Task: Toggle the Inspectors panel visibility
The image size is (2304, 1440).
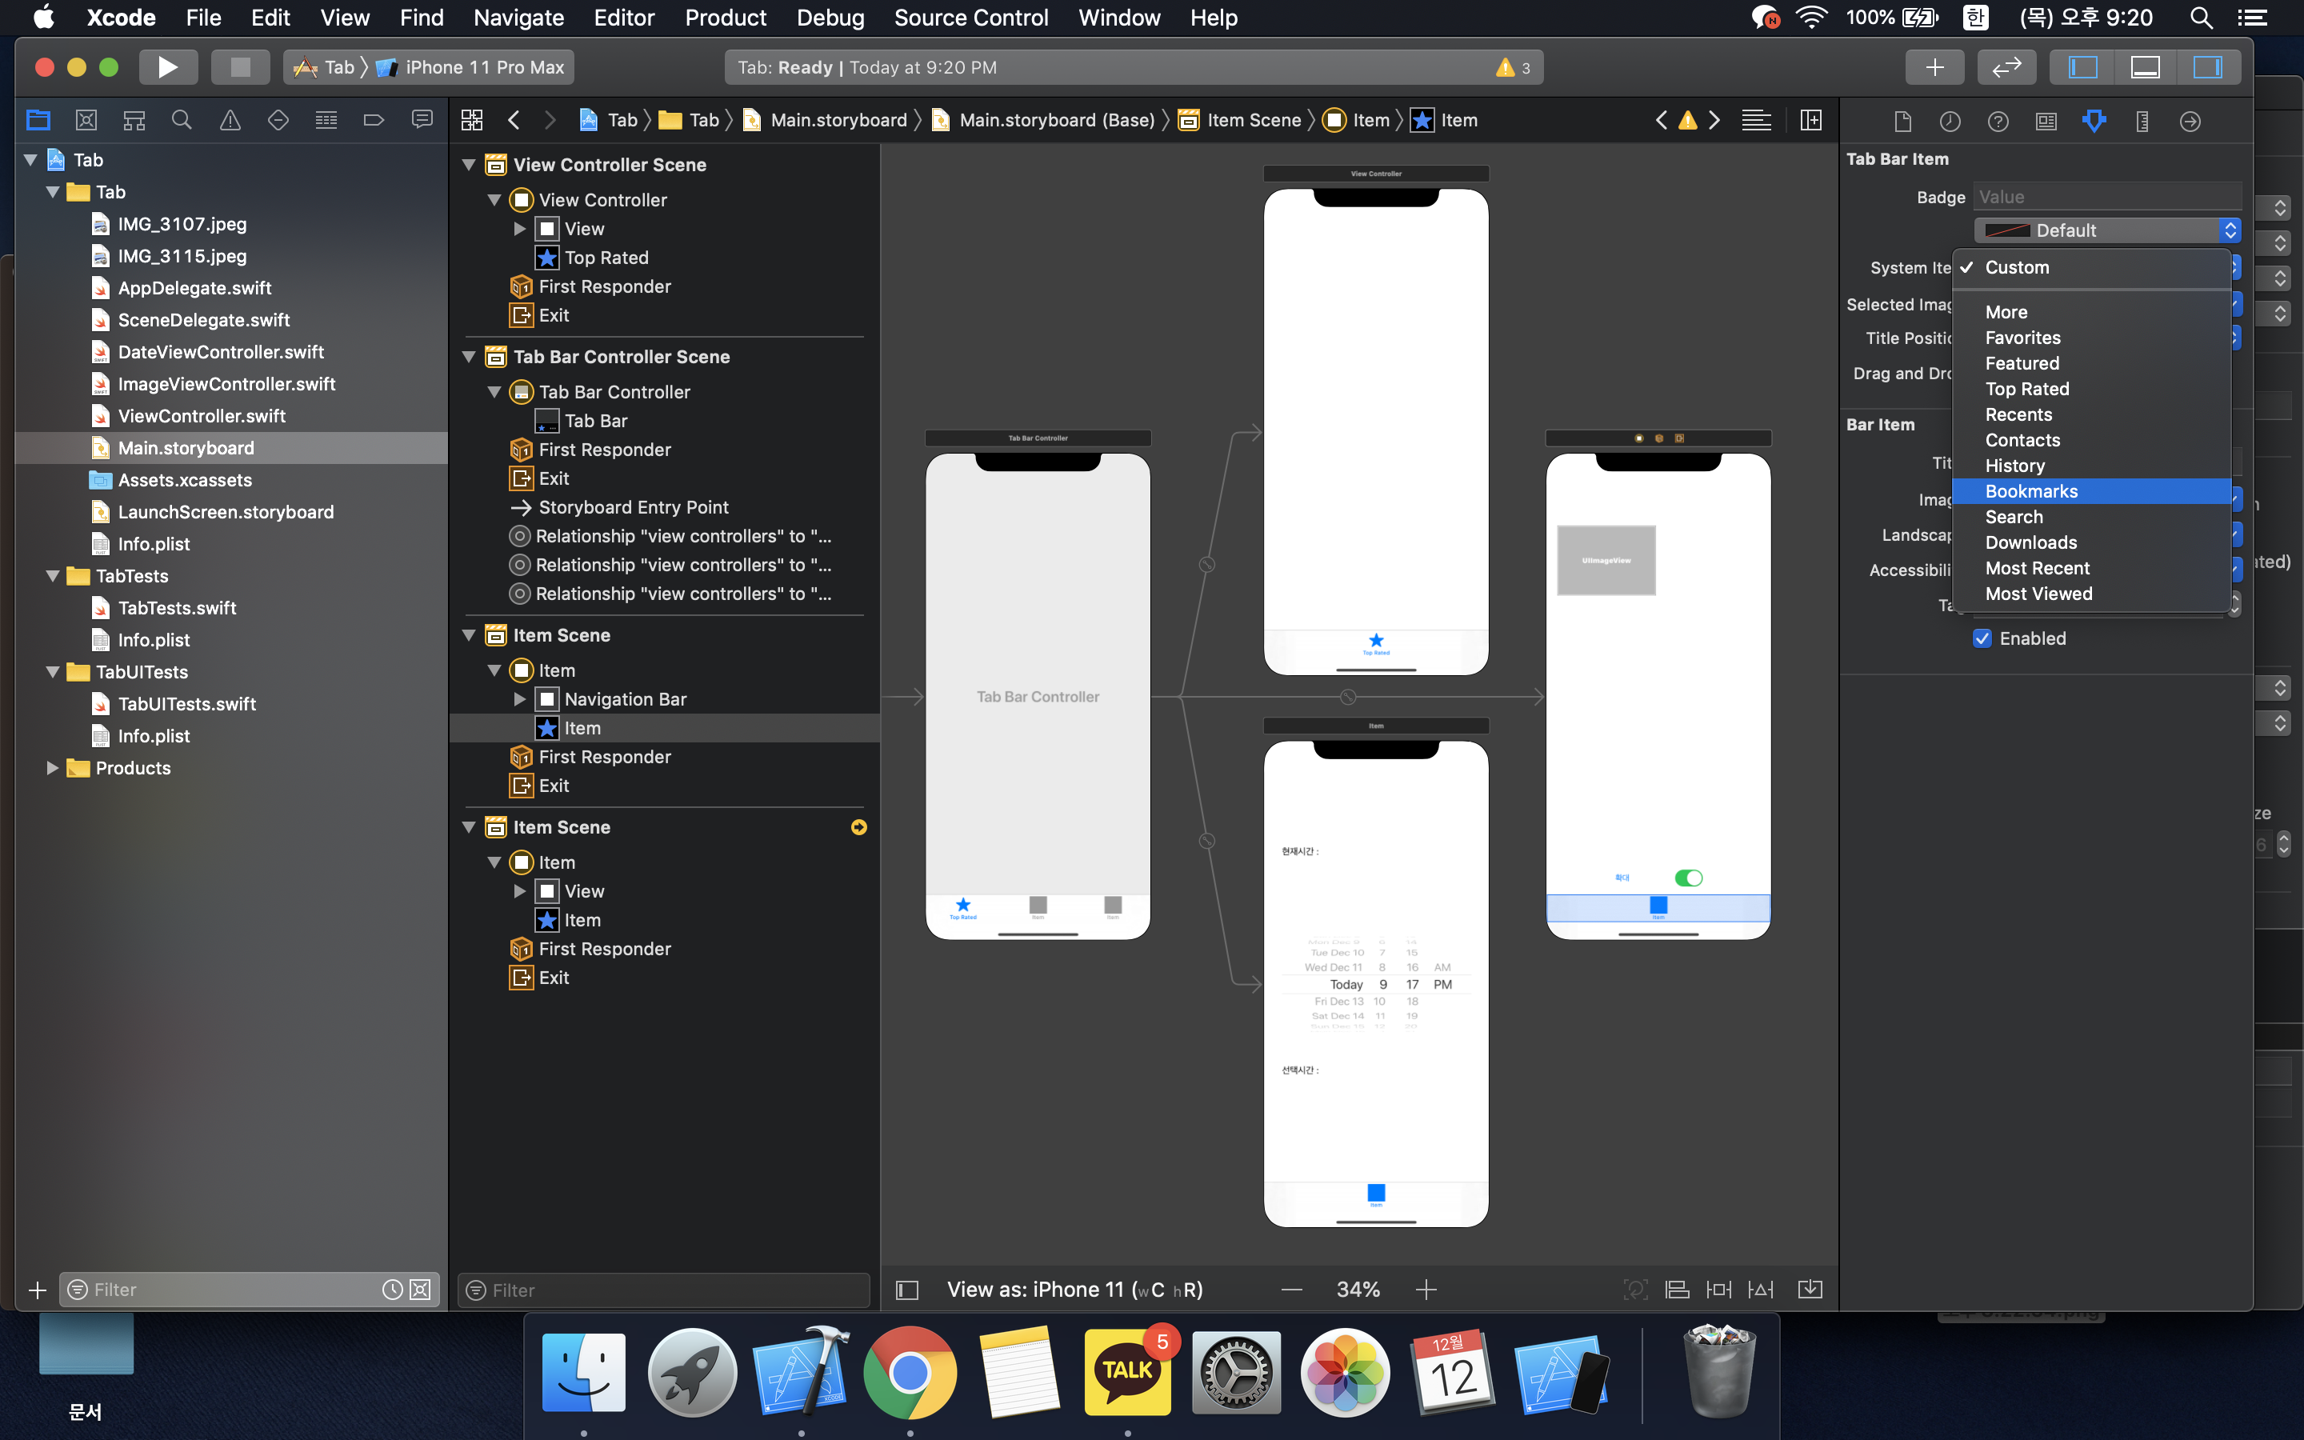Action: 2207,66
